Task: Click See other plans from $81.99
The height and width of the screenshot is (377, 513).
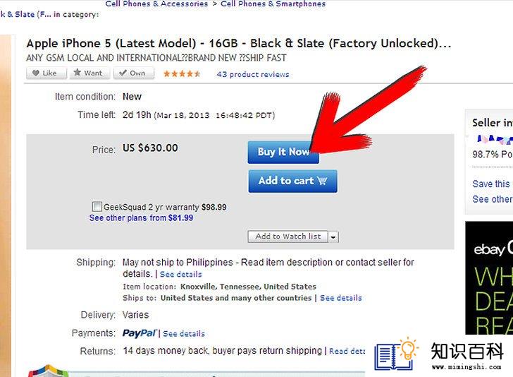Action: pos(141,218)
